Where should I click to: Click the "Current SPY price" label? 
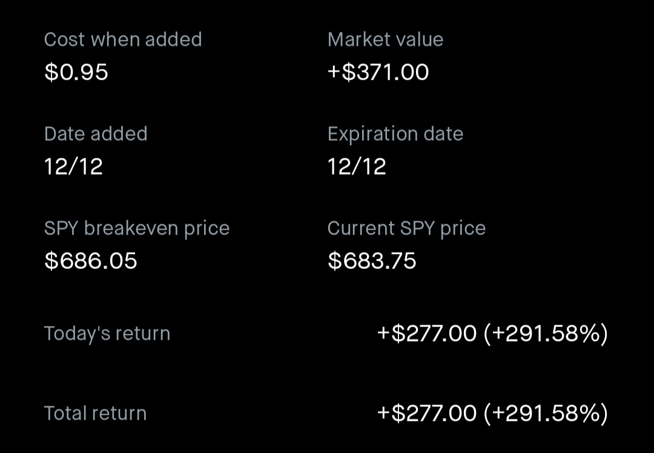(406, 228)
